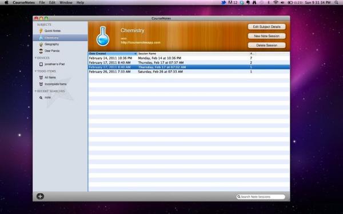Open All Items todo list icon
Screen dimensions: 343x214
[x=41, y=78]
